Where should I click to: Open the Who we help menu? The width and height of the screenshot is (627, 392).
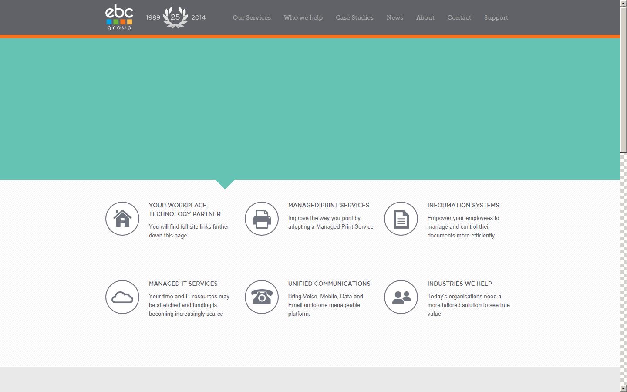tap(303, 17)
